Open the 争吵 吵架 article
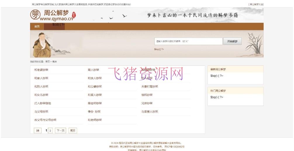 [94, 112]
